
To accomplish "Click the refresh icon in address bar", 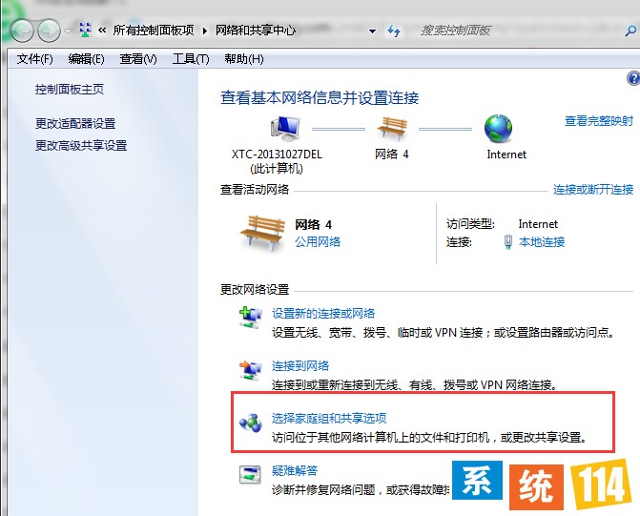I will (394, 31).
